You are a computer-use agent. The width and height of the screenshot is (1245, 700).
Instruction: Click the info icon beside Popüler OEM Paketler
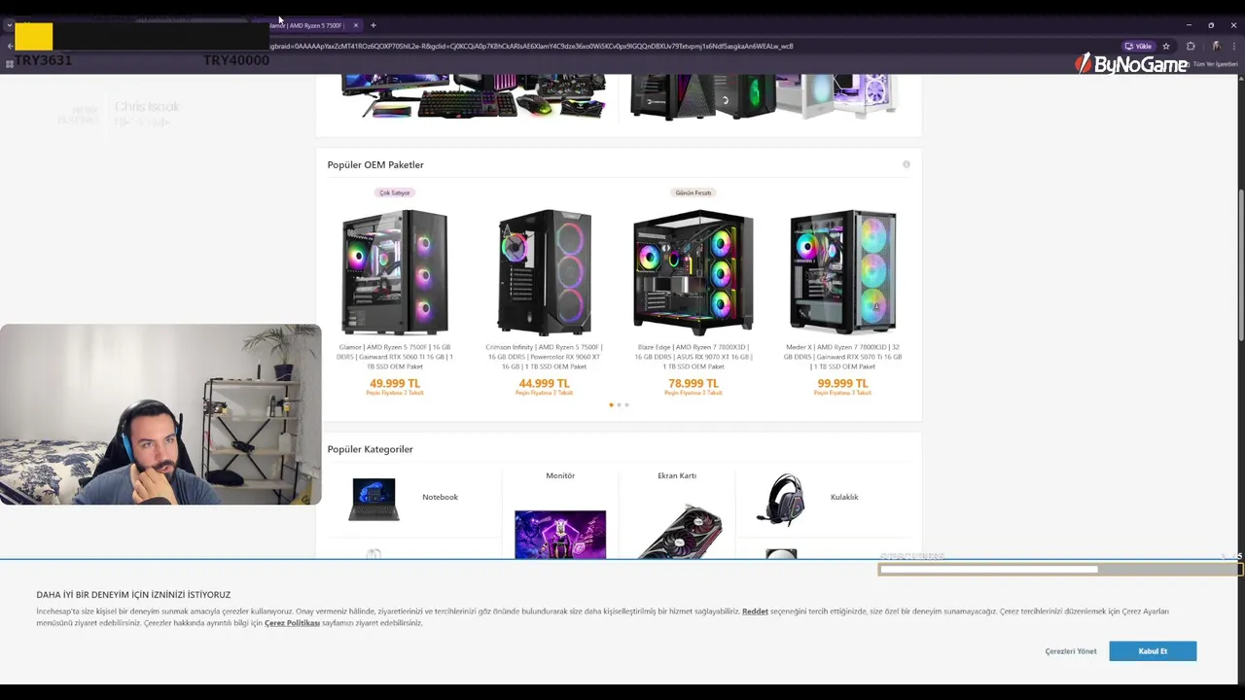(x=906, y=164)
